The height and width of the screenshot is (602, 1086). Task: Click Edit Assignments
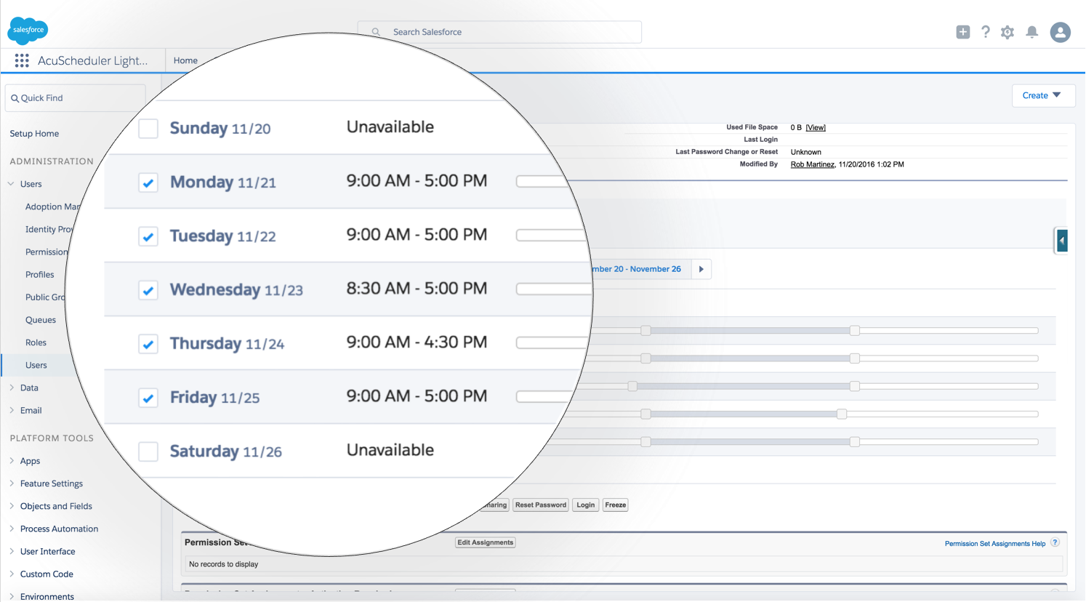point(486,542)
